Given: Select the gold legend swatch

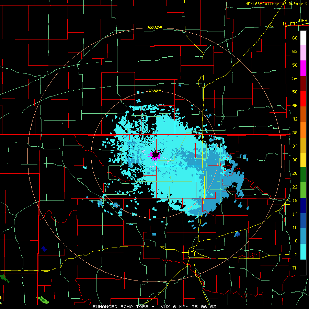Looking at the screenshot, I should pos(303,145).
